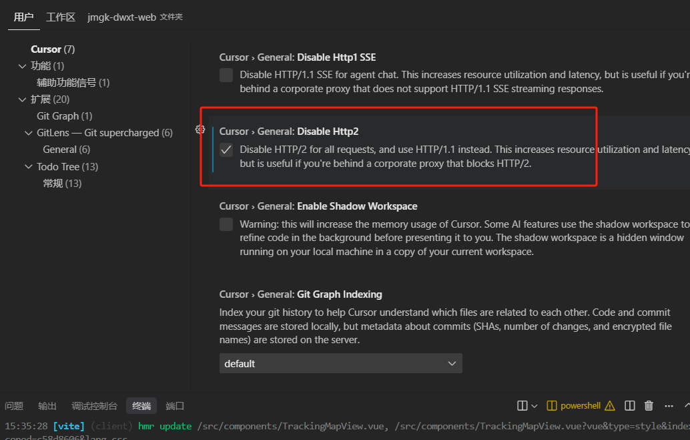This screenshot has width=690, height=440.
Task: Open gear menu for Disable Http2 setting
Action: click(200, 130)
